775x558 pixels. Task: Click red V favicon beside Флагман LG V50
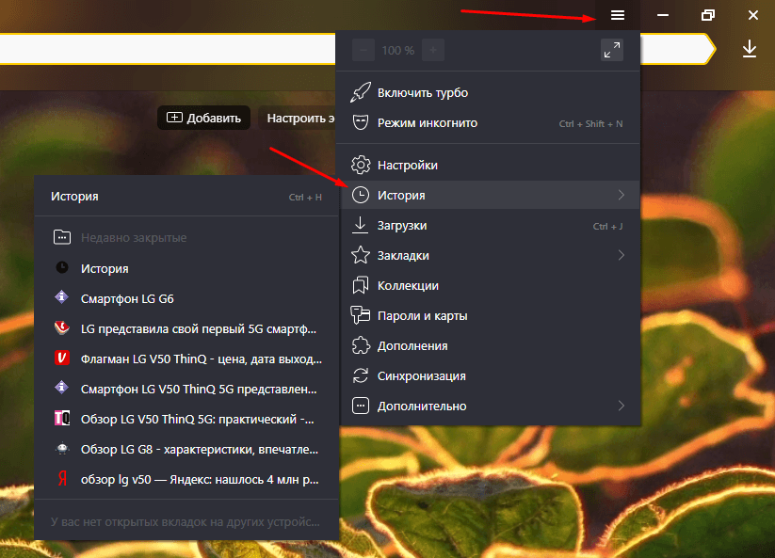tap(62, 358)
